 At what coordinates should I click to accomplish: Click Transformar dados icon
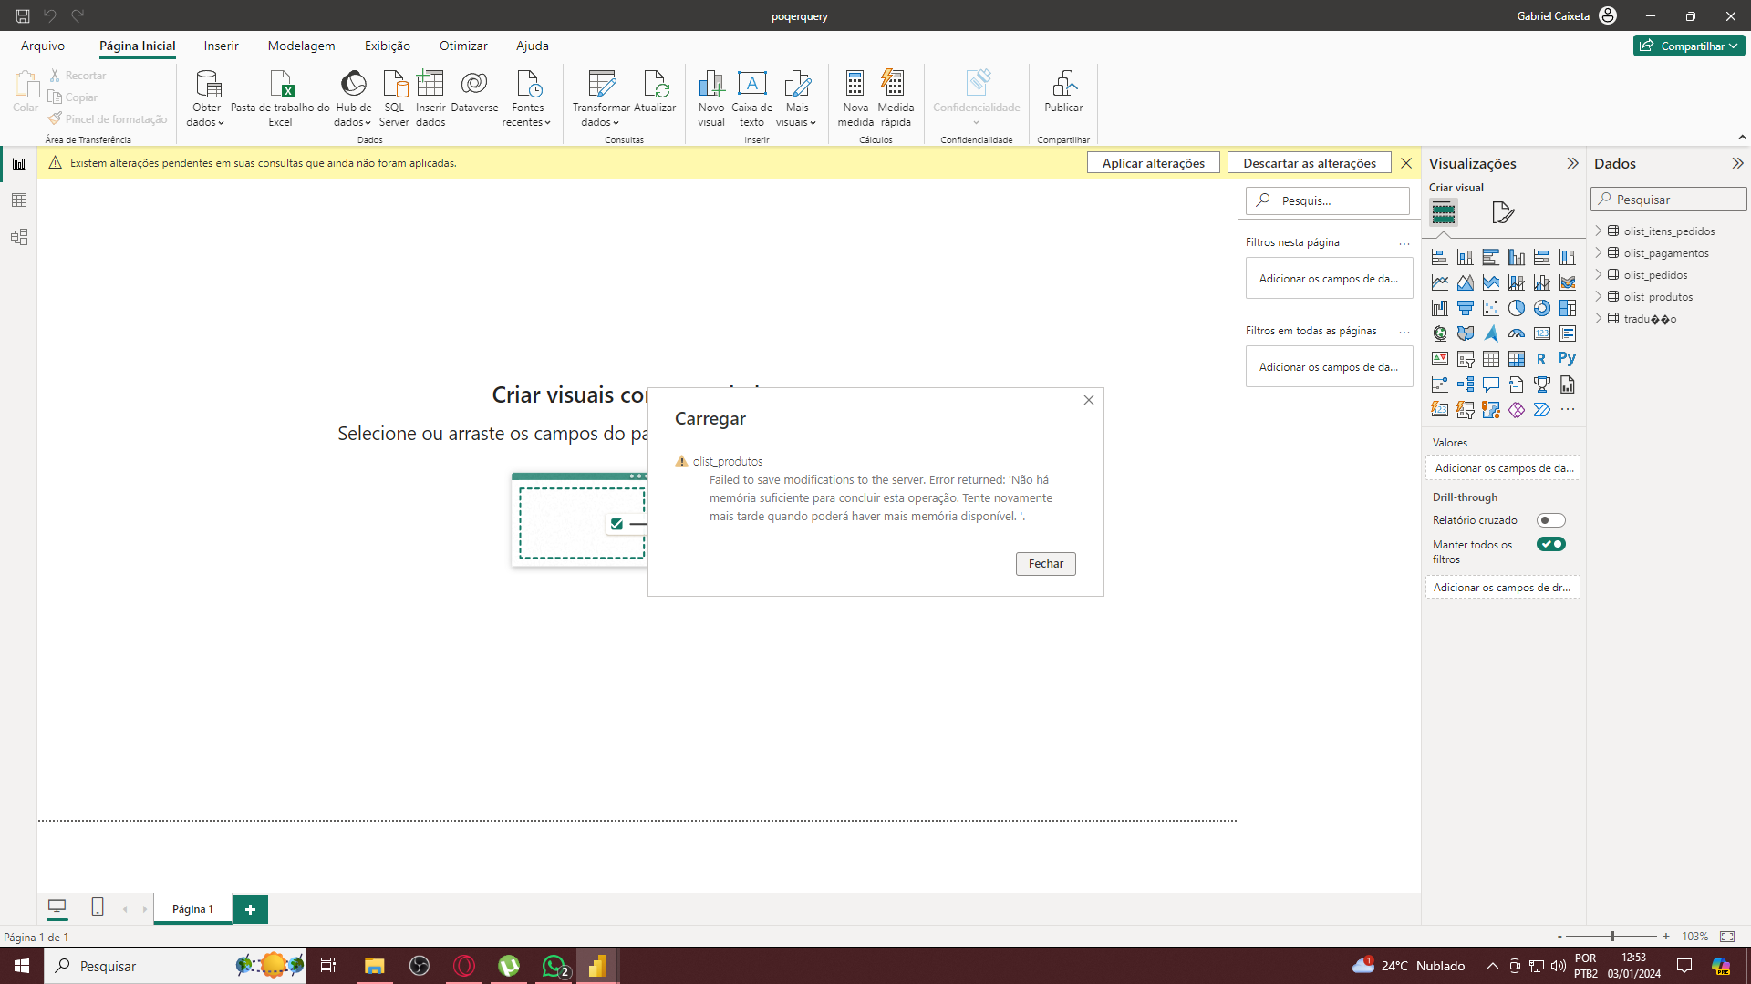tap(601, 84)
